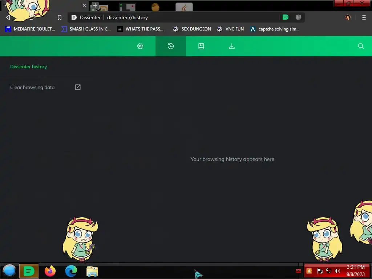Open File Explorer from the taskbar
The width and height of the screenshot is (372, 279).
click(92, 271)
